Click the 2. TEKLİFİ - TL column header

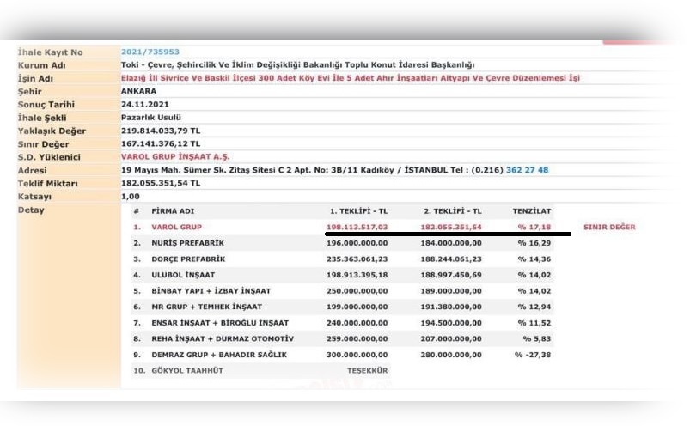click(453, 211)
